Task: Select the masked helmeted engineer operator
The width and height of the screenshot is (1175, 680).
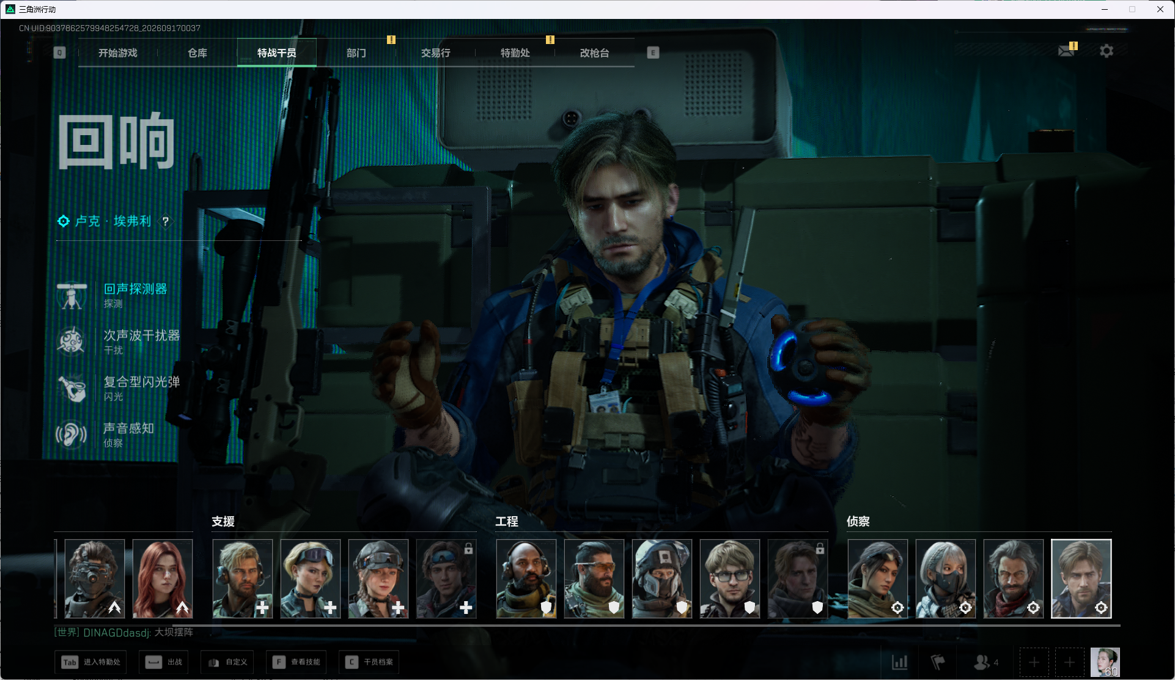Action: tap(662, 578)
